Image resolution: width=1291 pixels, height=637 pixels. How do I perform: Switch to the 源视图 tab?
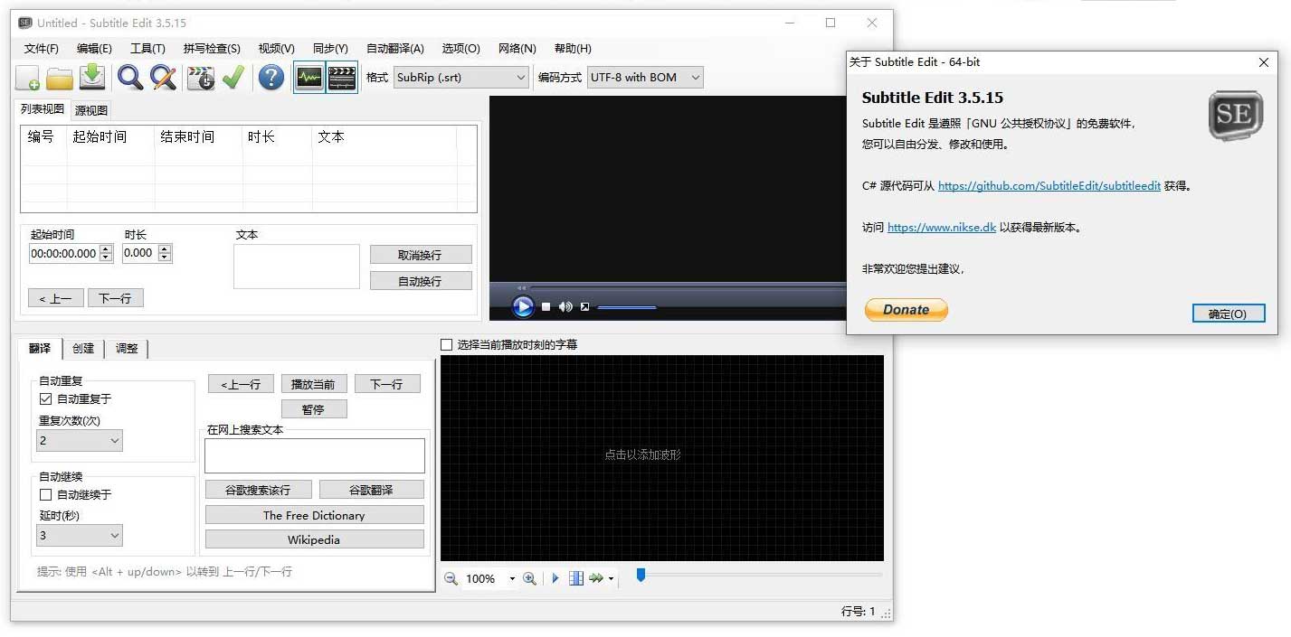point(90,110)
